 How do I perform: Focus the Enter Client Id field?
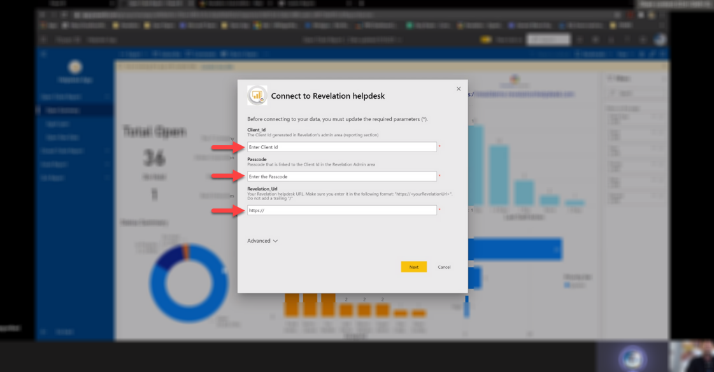(x=342, y=147)
